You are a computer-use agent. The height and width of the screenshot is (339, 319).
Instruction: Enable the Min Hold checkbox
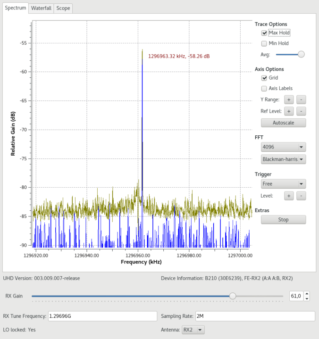(x=264, y=43)
